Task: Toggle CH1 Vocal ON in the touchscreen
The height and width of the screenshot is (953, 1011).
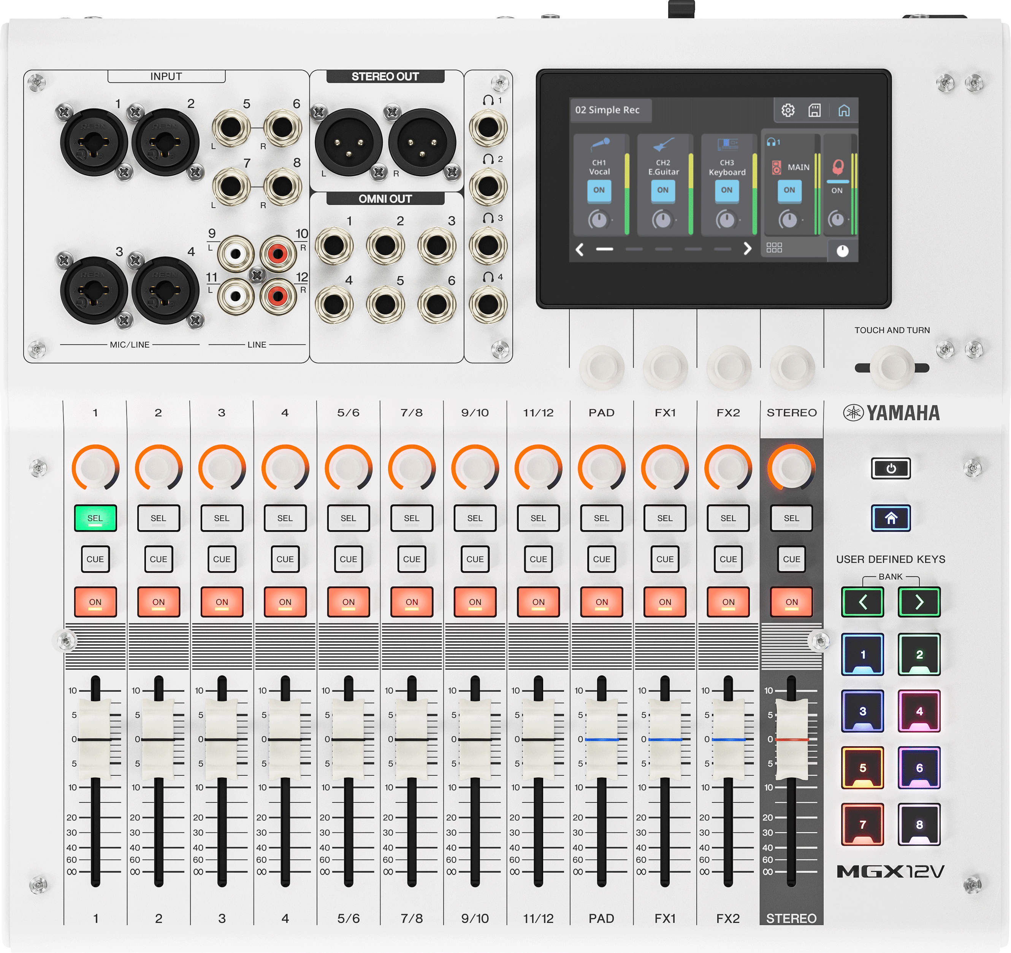Action: click(599, 191)
